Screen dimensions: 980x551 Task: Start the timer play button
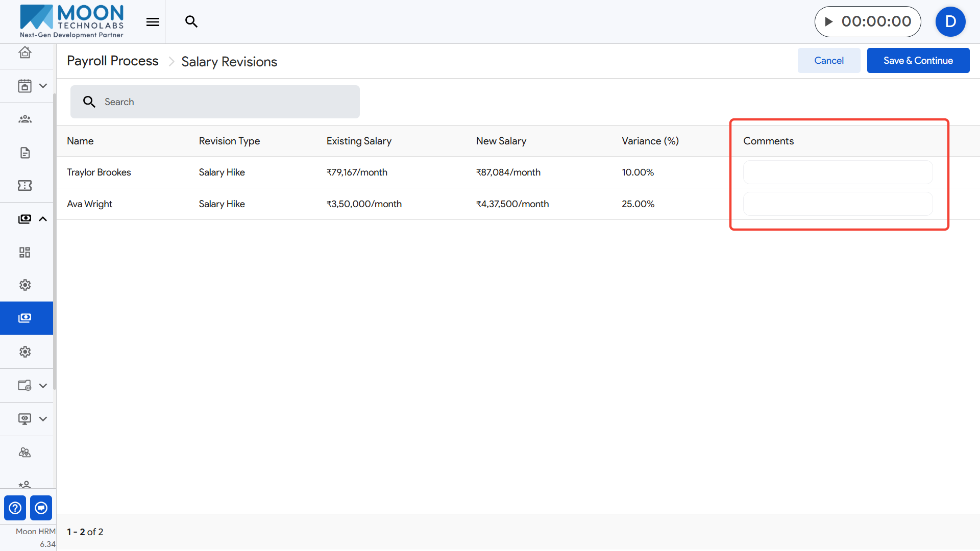(829, 21)
